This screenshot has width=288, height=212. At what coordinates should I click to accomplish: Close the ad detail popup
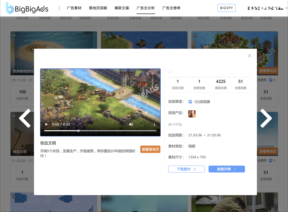[249, 56]
